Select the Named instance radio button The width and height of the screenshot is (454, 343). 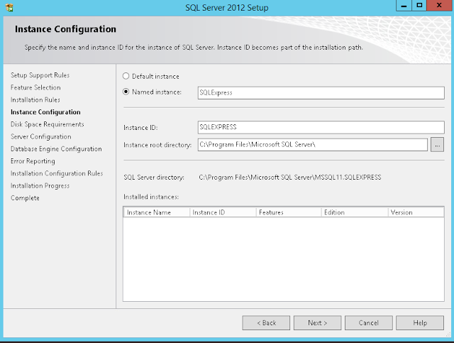coord(126,92)
